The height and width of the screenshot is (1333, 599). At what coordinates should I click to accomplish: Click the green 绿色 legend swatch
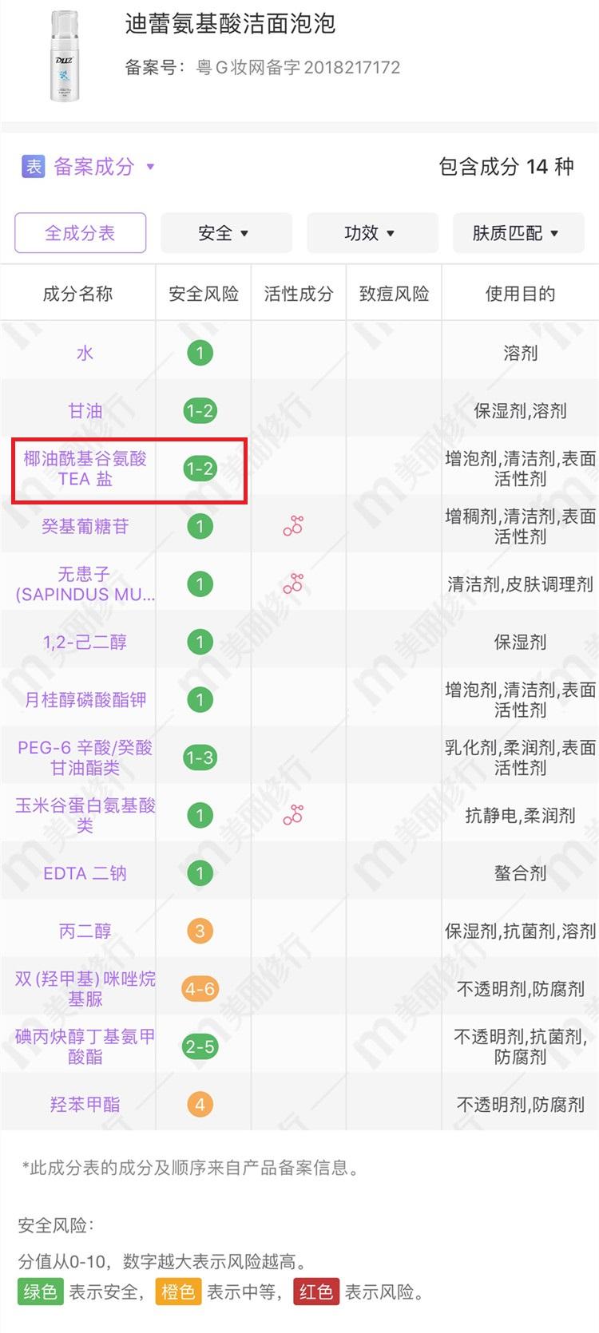coord(40,1291)
